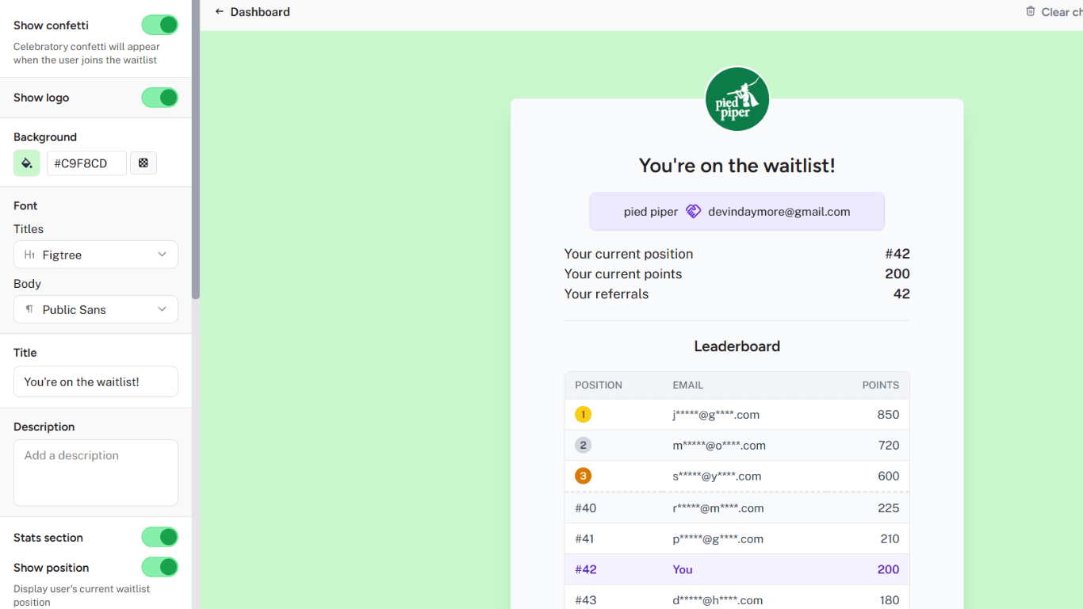This screenshot has height=609, width=1083.
Task: Click the transparent checkerboard background icon
Action: 144,163
